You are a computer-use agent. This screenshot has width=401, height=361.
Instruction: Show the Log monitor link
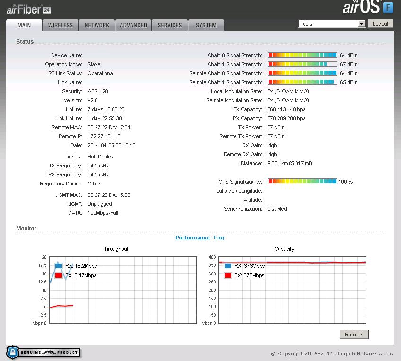coord(219,238)
